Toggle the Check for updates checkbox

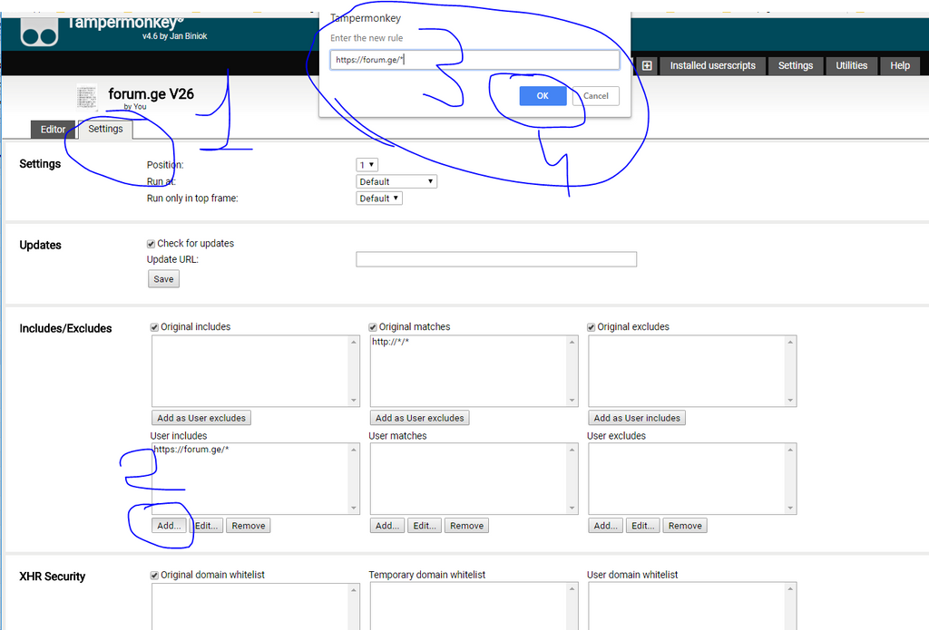(152, 244)
